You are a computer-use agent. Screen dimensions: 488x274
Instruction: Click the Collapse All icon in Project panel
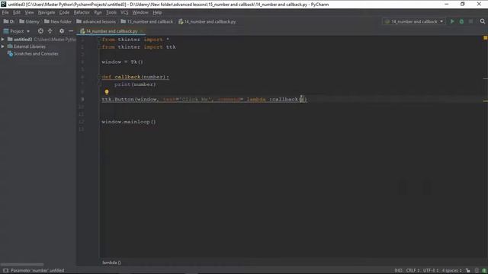[50, 31]
